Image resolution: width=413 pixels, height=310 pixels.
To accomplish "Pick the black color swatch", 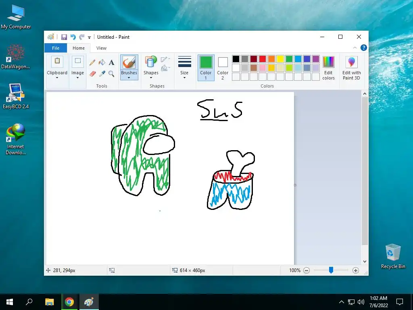I will 236,59.
